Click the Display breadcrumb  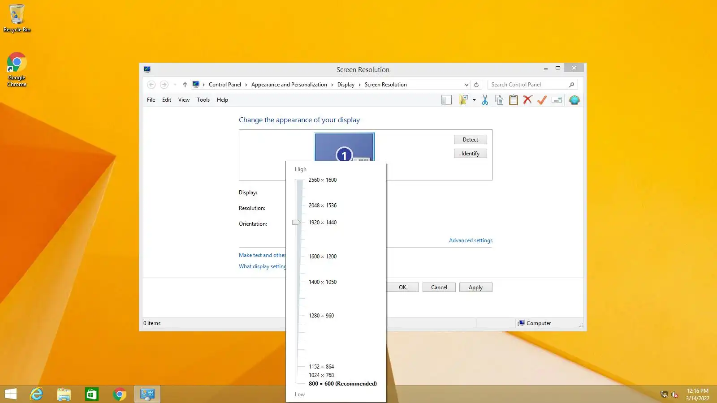click(x=346, y=85)
